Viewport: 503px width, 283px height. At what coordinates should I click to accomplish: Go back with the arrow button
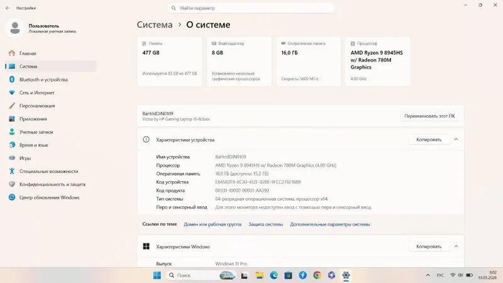pyautogui.click(x=8, y=8)
